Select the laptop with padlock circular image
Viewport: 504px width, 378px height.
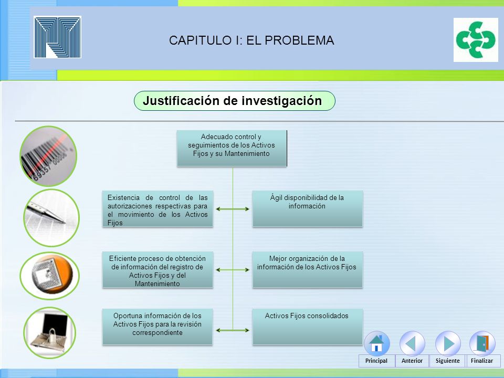click(50, 333)
